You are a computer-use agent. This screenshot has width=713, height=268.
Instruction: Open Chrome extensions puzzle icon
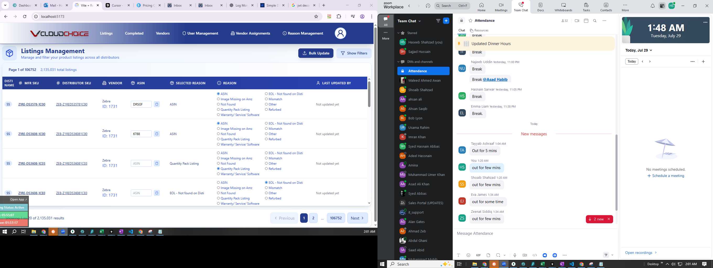coord(339,16)
